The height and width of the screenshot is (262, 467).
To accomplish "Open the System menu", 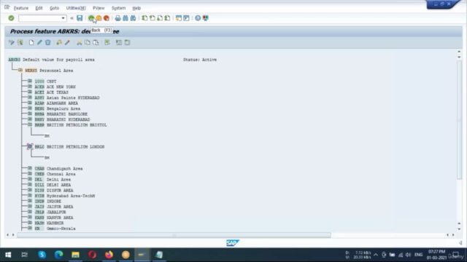I will tap(118, 8).
